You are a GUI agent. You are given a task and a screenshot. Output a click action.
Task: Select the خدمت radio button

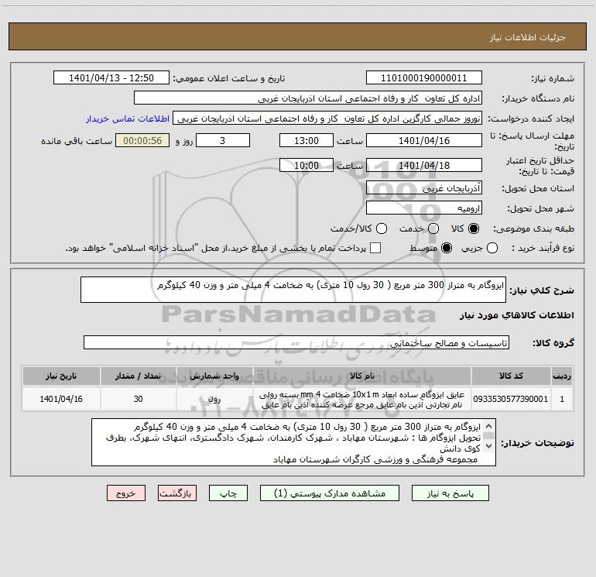433,228
